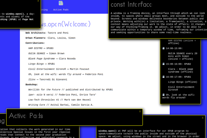The width and height of the screenshot is (207, 138).
Task: Click the '15:00-16:00: XPUB2' schedule time
Action: click(x=179, y=64)
